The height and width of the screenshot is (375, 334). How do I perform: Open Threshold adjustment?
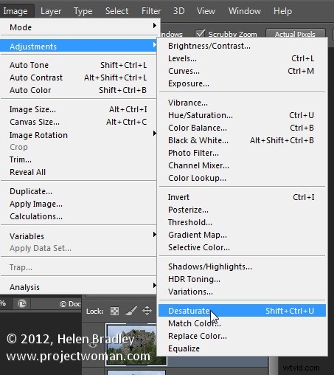(x=242, y=222)
